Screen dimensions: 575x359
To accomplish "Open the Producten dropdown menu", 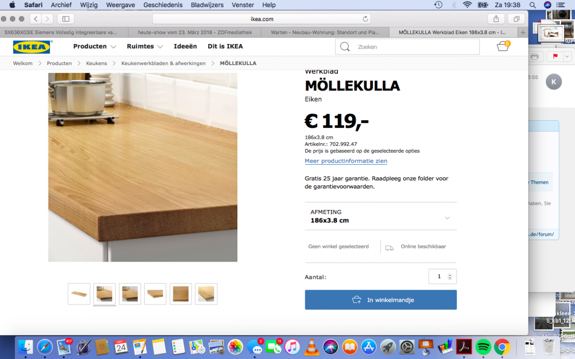I will pyautogui.click(x=94, y=46).
